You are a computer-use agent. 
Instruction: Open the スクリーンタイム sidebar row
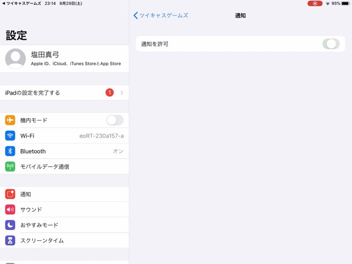[64, 240]
